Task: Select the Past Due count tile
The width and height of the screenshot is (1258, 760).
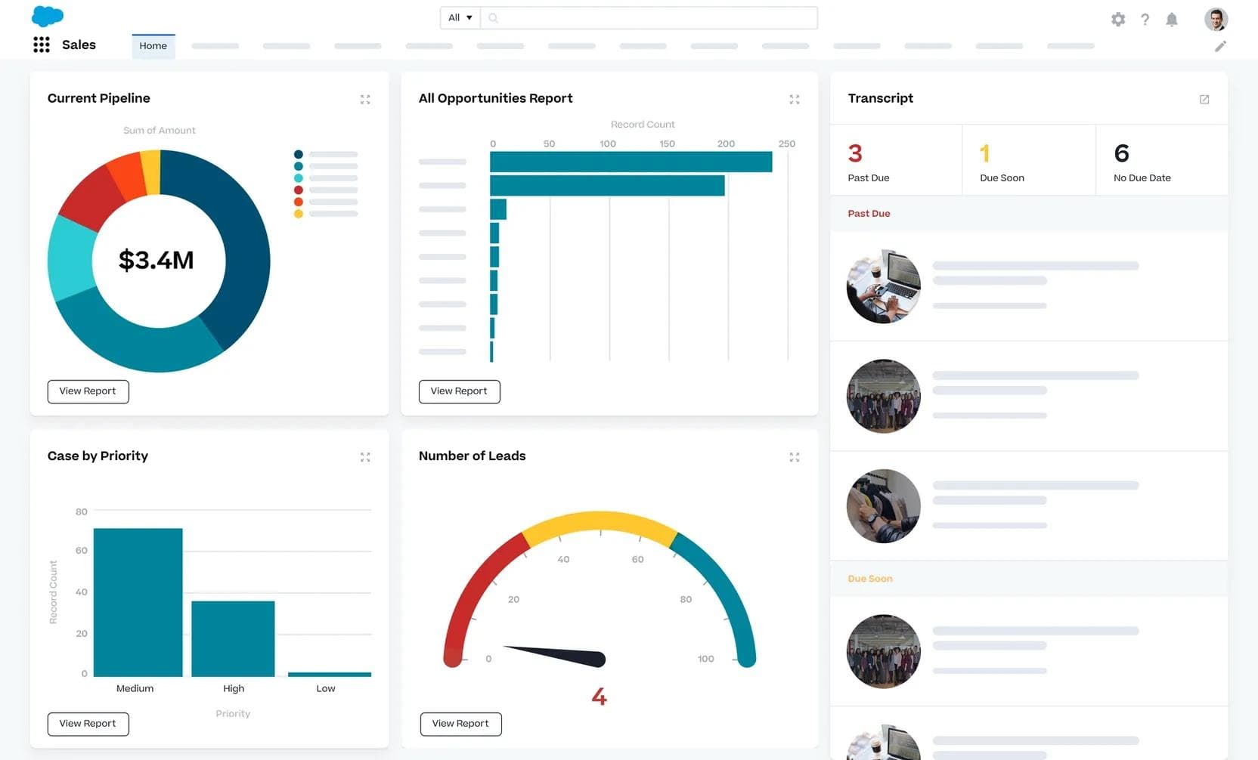Action: (895, 161)
